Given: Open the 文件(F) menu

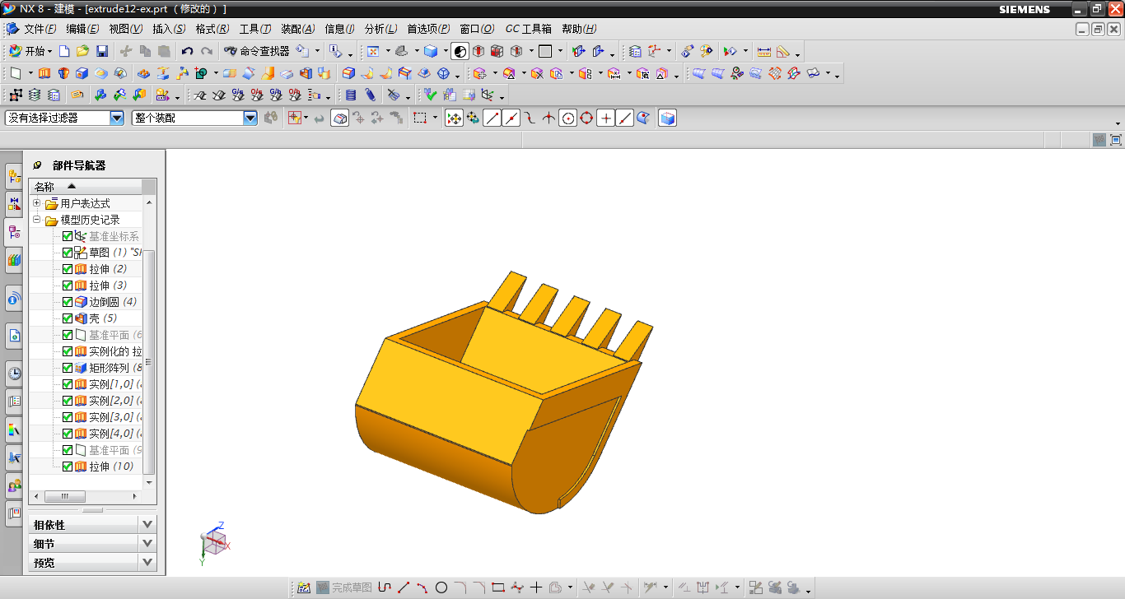Looking at the screenshot, I should 40,29.
